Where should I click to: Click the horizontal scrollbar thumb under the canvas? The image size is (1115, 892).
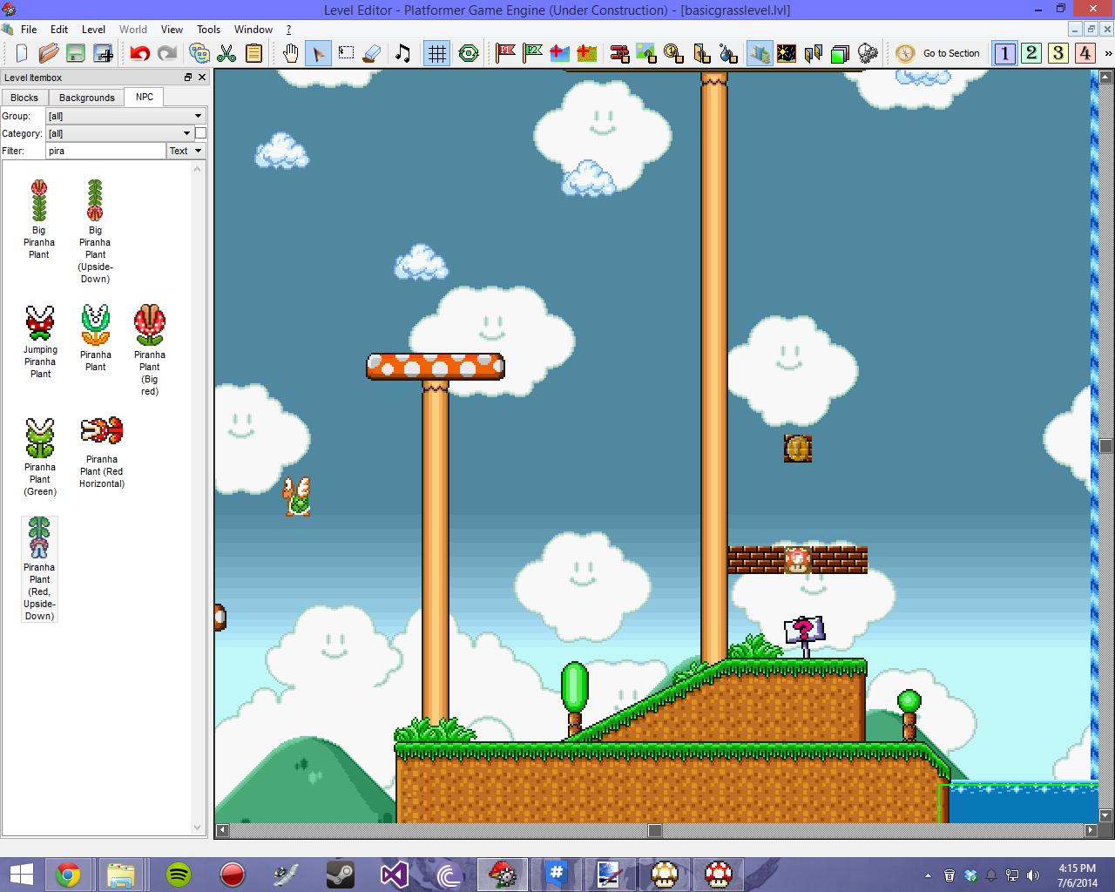pos(655,830)
